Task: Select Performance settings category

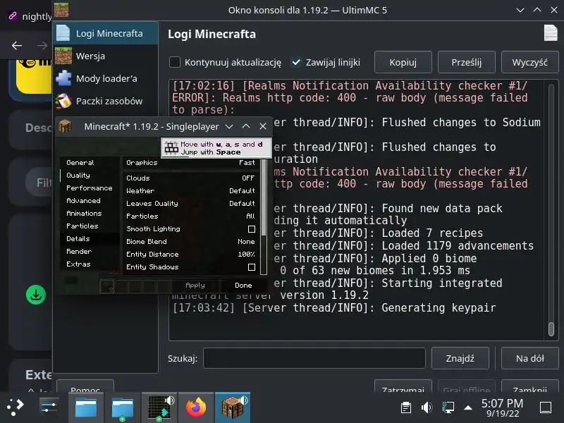Action: (x=90, y=188)
